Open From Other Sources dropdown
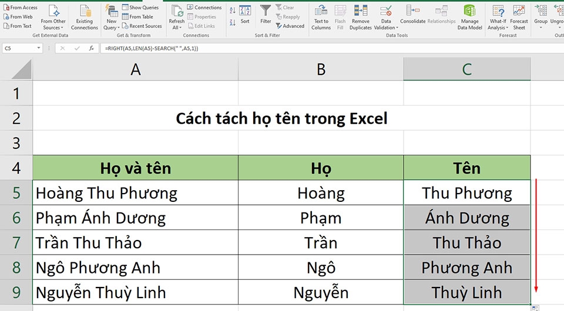Screen dimensions: 564x311 pyautogui.click(x=53, y=17)
